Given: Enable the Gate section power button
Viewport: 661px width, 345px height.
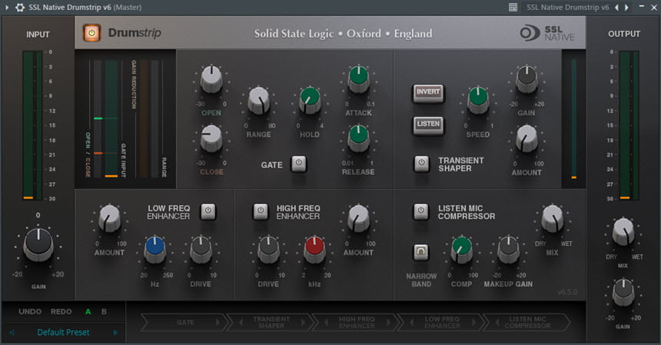Looking at the screenshot, I should tap(298, 164).
